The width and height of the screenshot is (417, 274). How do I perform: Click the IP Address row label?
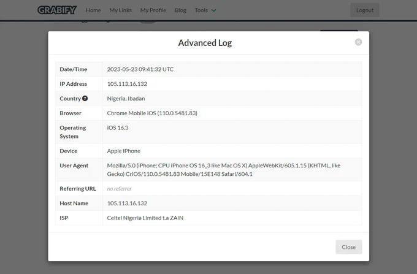(74, 84)
